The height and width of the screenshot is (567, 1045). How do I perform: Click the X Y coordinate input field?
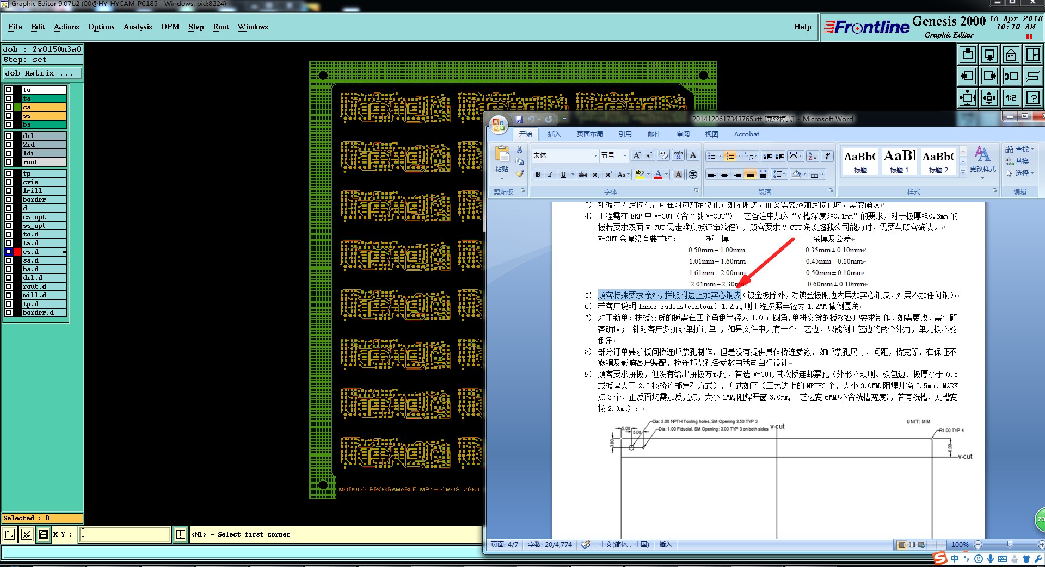(125, 534)
